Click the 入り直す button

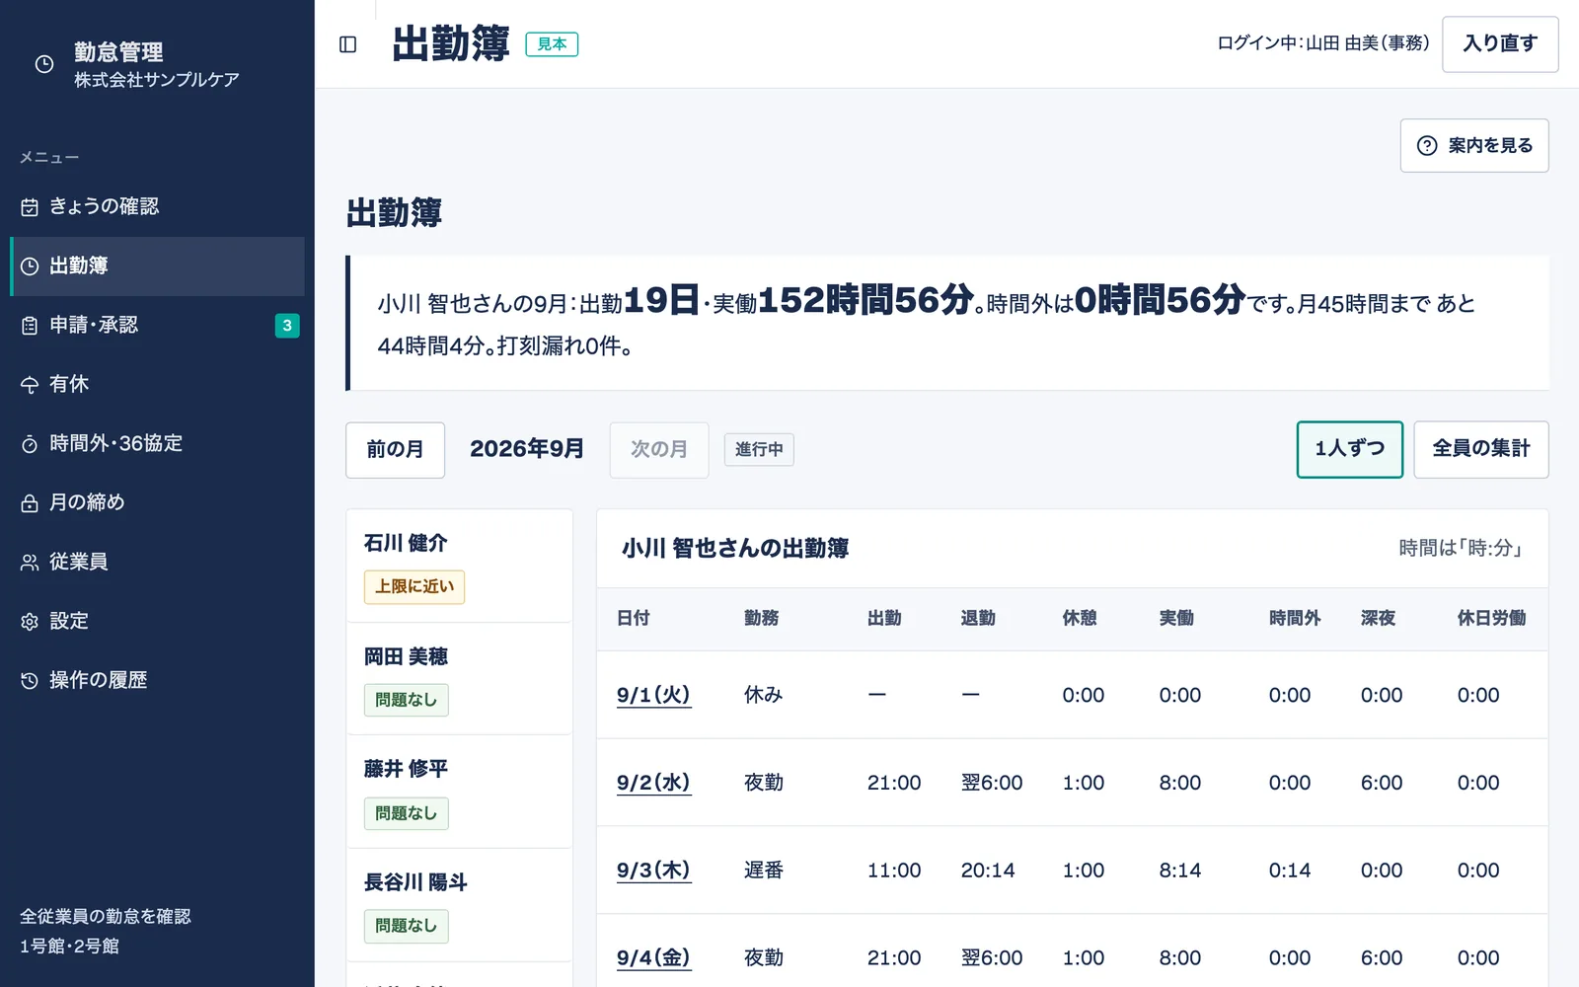(x=1500, y=44)
